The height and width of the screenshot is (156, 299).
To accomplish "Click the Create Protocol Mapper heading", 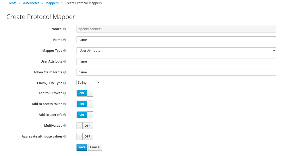I will [x=41, y=17].
